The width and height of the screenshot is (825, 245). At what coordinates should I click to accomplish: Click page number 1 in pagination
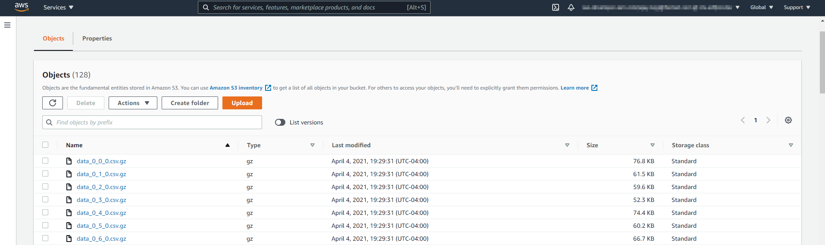point(756,120)
